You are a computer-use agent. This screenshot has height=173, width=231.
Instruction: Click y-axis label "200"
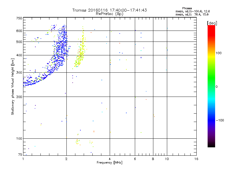pos(19,97)
